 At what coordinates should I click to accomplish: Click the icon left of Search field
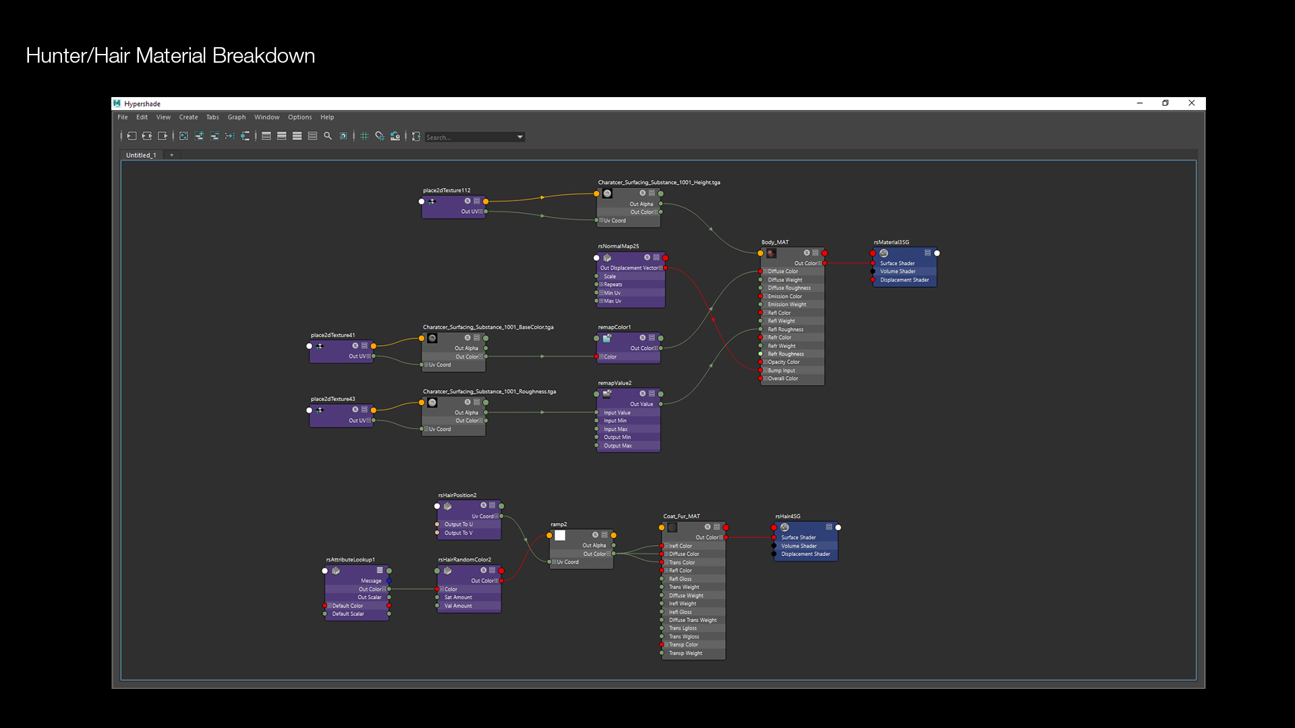pyautogui.click(x=416, y=136)
